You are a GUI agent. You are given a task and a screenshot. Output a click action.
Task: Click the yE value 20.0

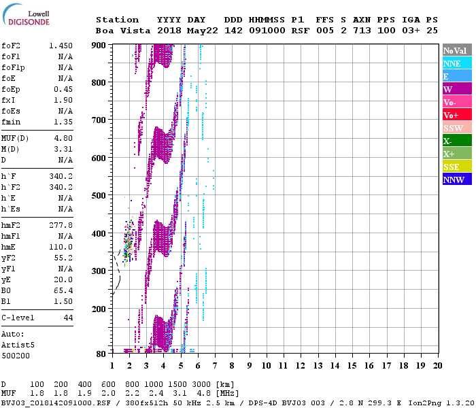point(63,280)
